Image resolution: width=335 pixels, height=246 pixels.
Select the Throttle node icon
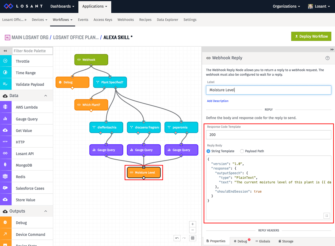coord(6,61)
